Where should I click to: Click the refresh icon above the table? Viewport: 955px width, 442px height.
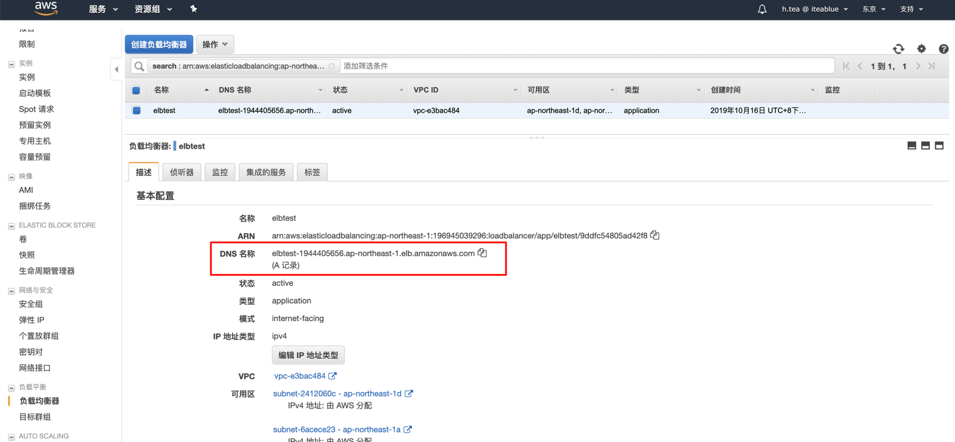point(898,49)
